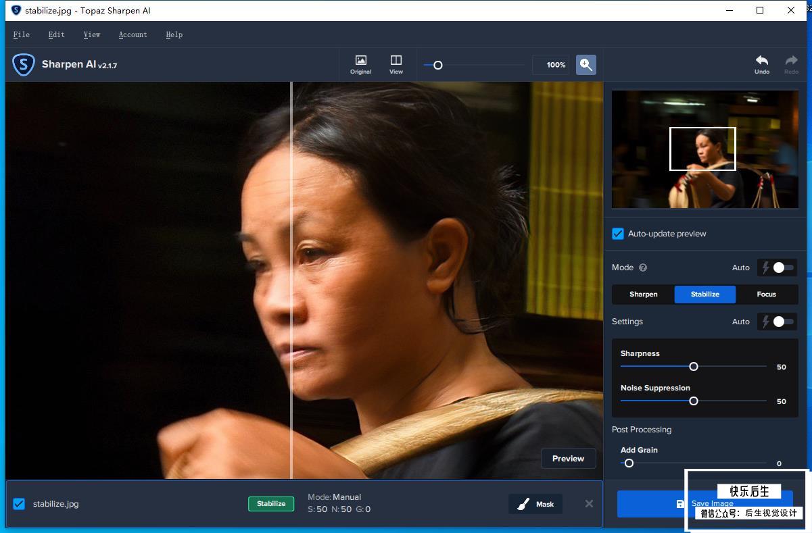The width and height of the screenshot is (812, 533).
Task: Select the Stabilize mode tab
Action: click(x=705, y=294)
